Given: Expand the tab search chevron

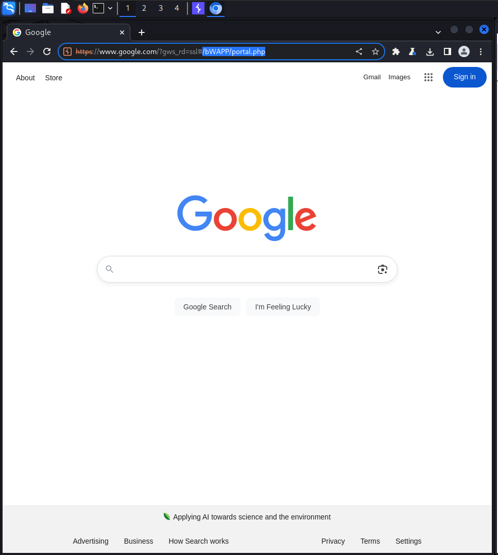Looking at the screenshot, I should pos(438,32).
